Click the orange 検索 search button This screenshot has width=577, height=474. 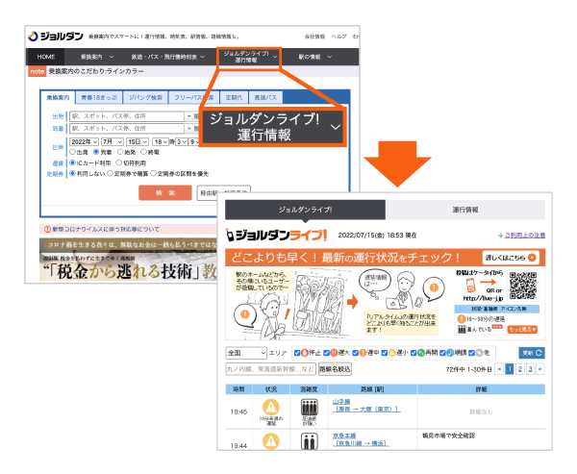click(x=165, y=193)
